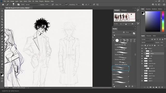Hide the Texture layer
The width and height of the screenshot is (166, 93).
(x=142, y=61)
